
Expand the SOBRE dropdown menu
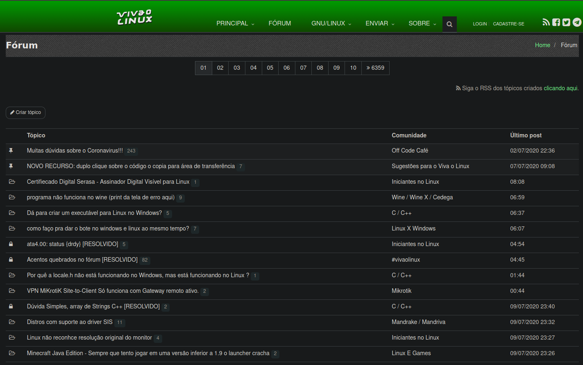click(x=422, y=23)
